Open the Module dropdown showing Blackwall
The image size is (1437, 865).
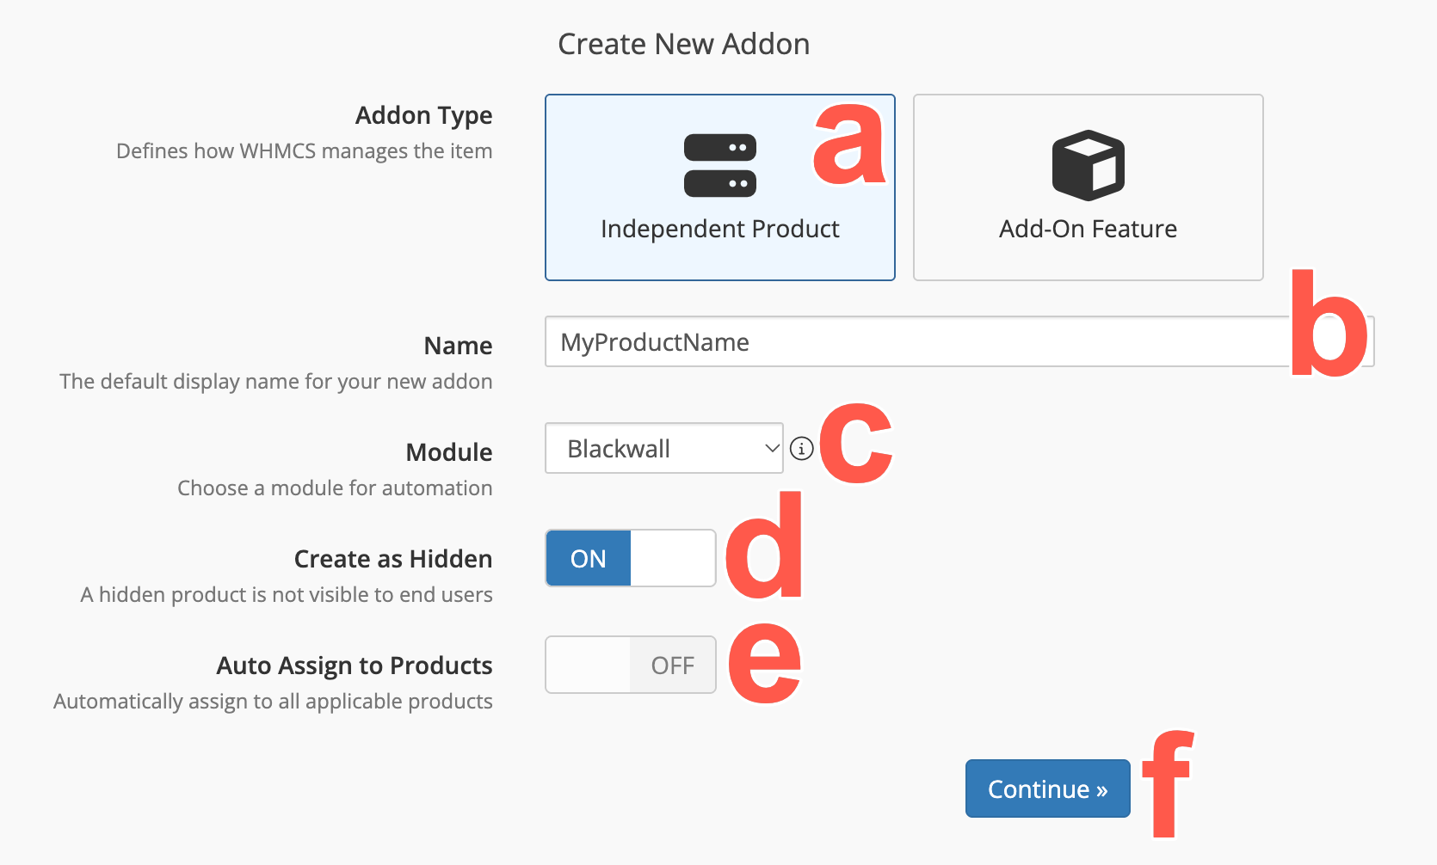click(664, 448)
